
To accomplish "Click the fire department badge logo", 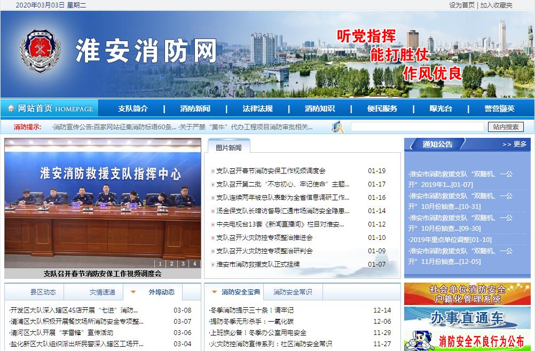I will pos(40,51).
